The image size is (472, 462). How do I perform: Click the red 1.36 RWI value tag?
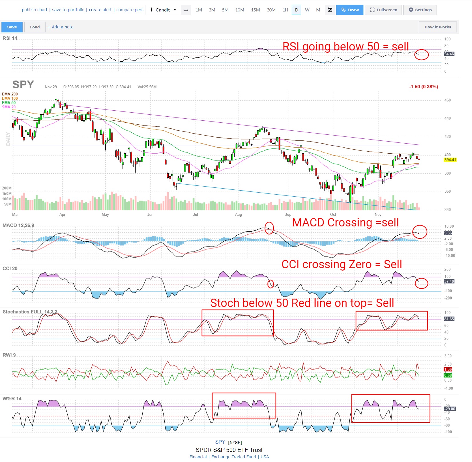pos(448,369)
